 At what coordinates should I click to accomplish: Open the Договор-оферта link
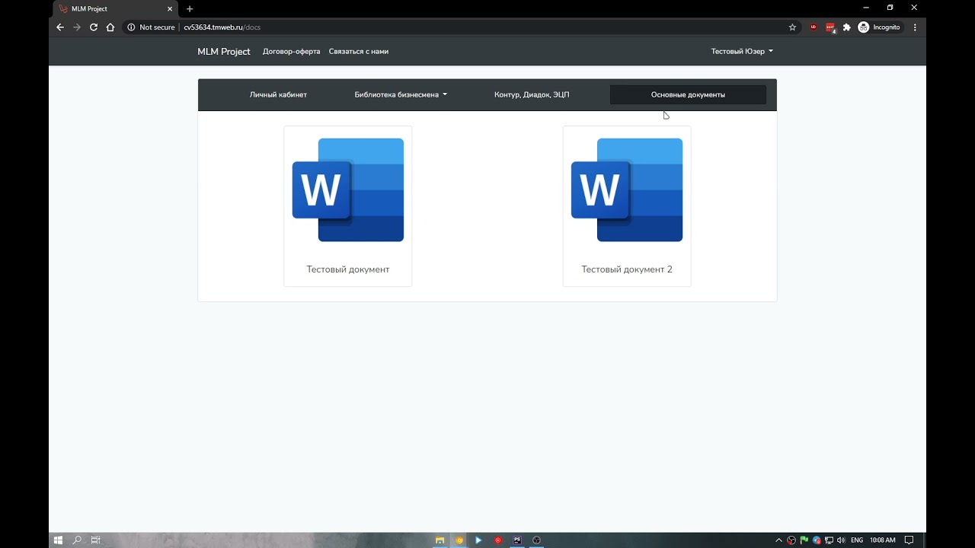point(291,52)
